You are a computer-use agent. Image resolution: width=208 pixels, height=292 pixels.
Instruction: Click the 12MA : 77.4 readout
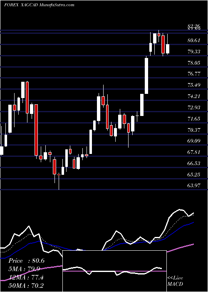coord(26,277)
